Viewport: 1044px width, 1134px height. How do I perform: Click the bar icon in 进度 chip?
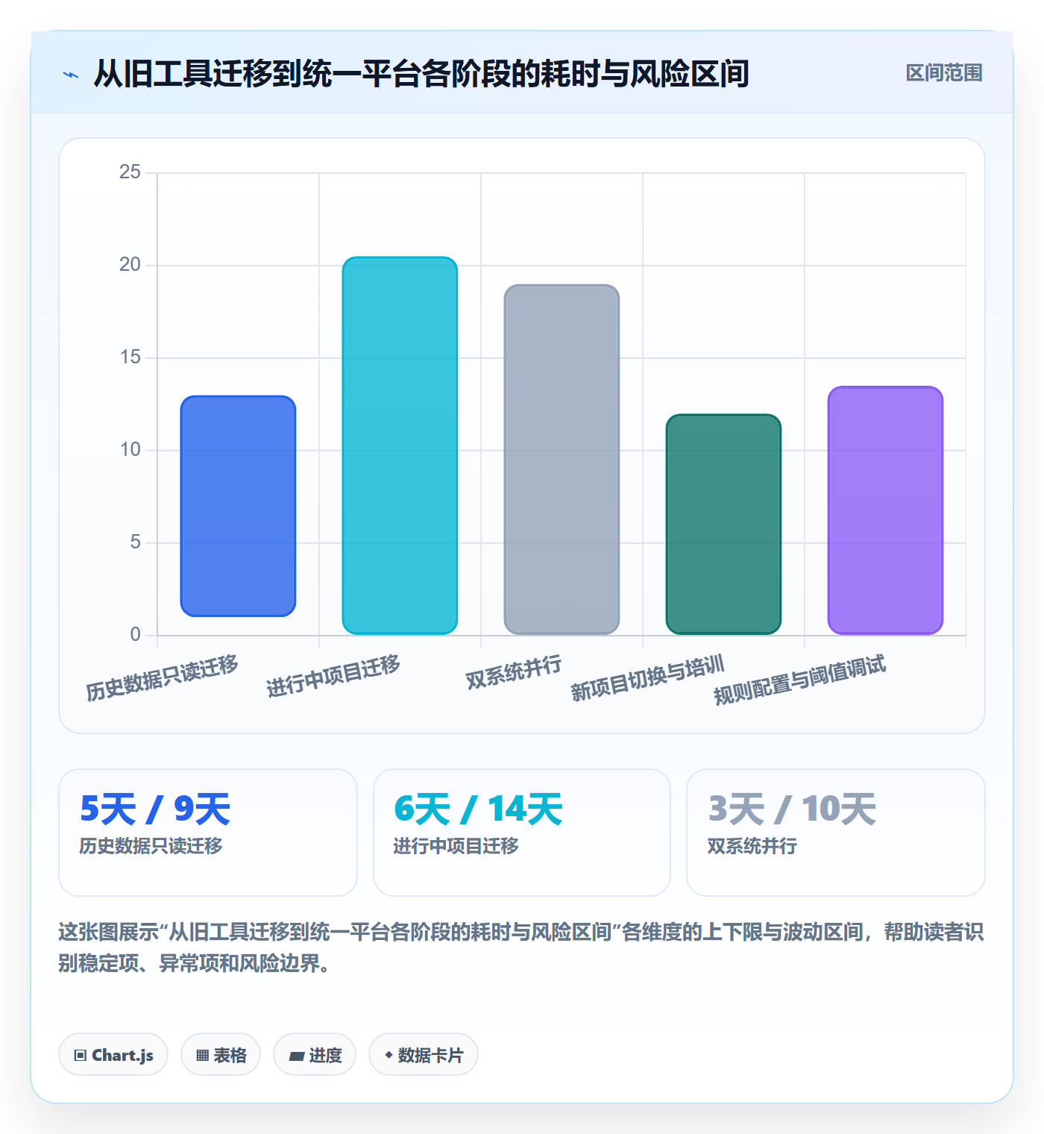point(296,1056)
